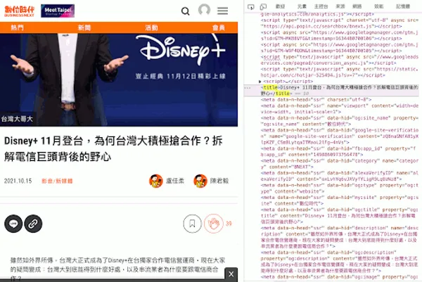Screen dimensions: 422x282
Task: Open the 熱門 navigation tab
Action: point(17,27)
